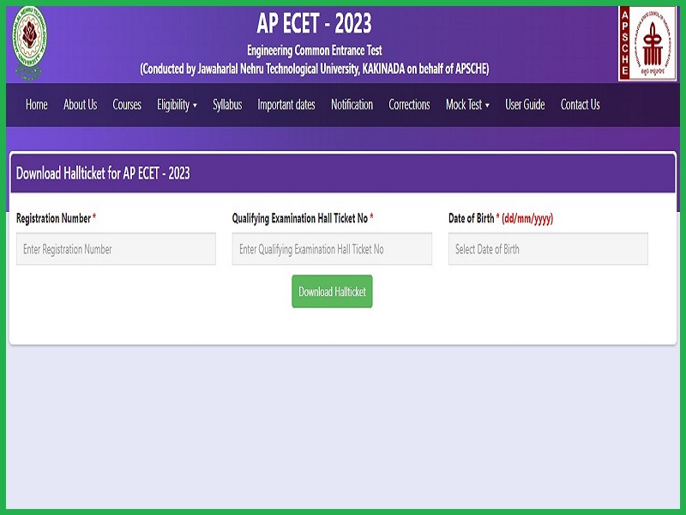Click the APSCHE logo in header
686x515 pixels.
point(647,44)
